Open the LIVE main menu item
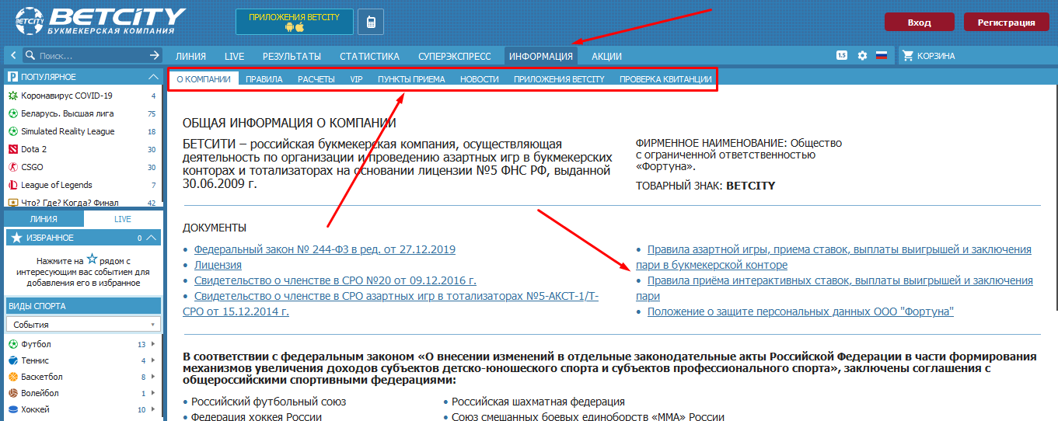Screen dimensions: 1058x421 tap(234, 56)
